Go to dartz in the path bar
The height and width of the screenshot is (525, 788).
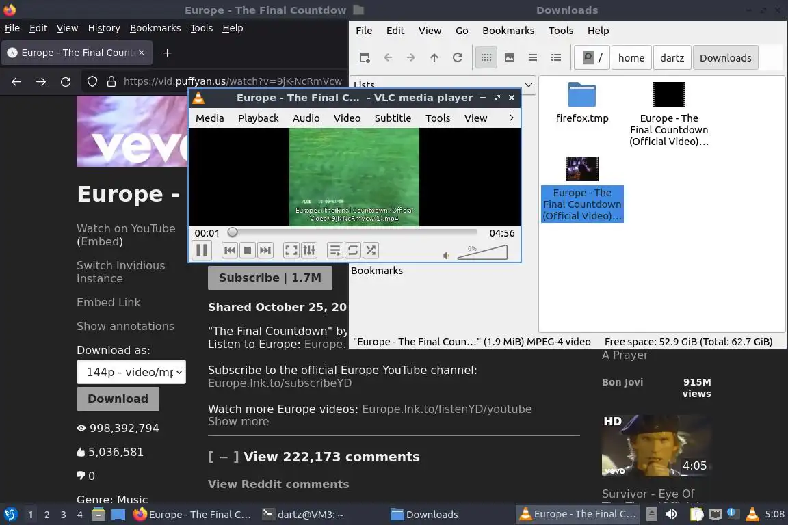[x=672, y=58]
